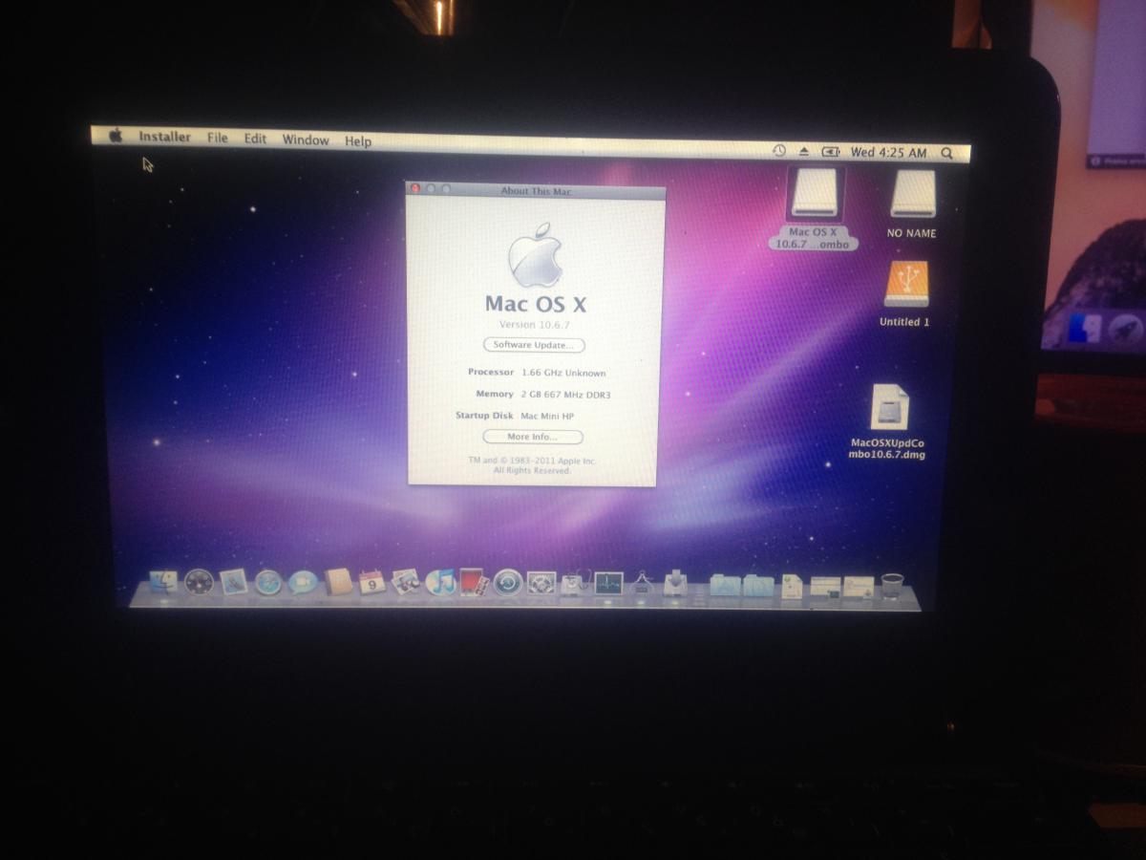
Task: Open Spotlight search magnifier
Action: (946, 153)
